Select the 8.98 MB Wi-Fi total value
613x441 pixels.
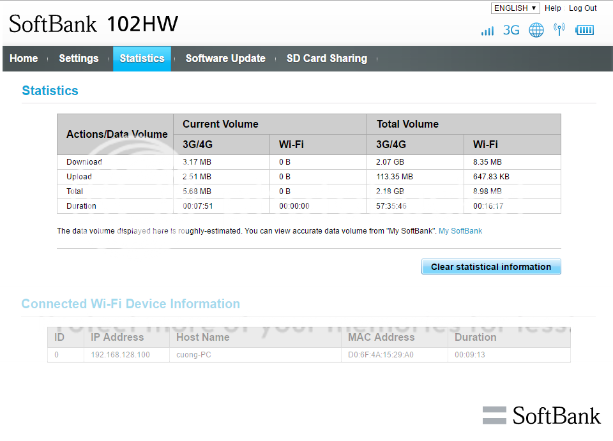(x=487, y=191)
